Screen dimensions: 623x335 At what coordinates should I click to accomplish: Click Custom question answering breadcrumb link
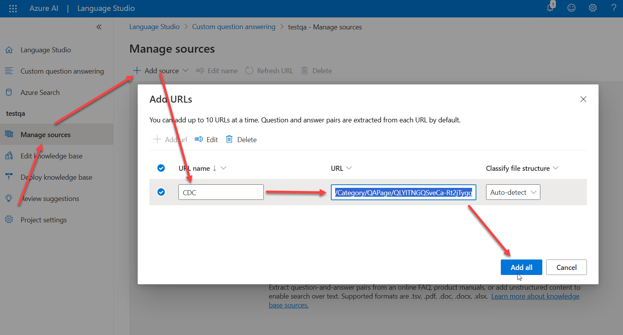[x=234, y=27]
